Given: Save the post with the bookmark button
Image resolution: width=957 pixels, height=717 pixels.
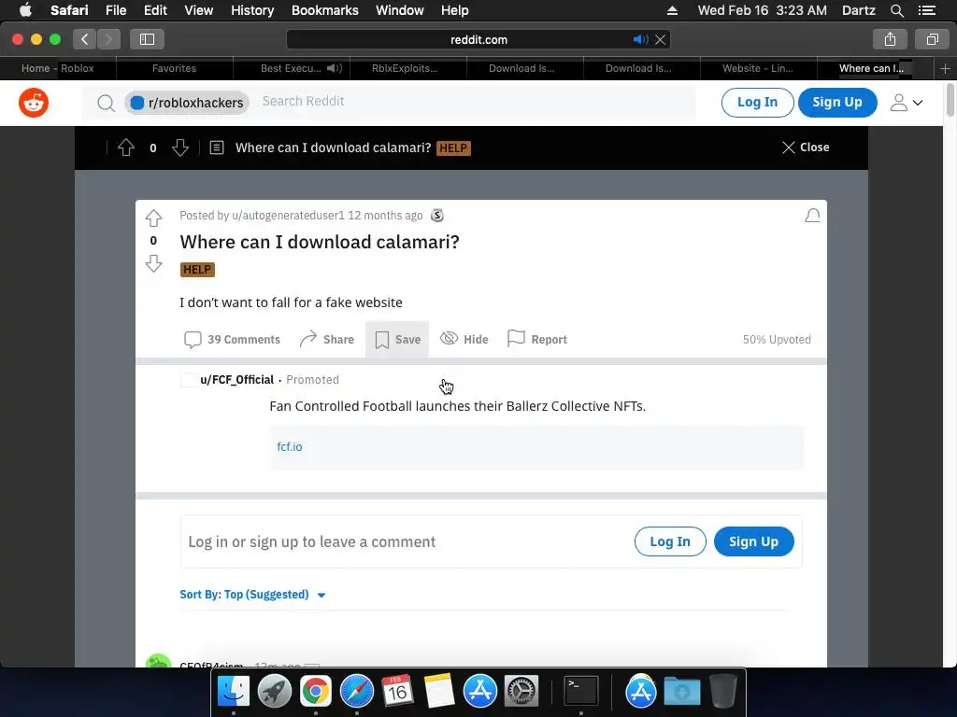Looking at the screenshot, I should pyautogui.click(x=397, y=339).
